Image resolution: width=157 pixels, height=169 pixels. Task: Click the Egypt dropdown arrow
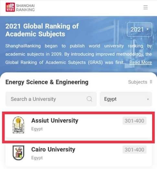coord(148,99)
